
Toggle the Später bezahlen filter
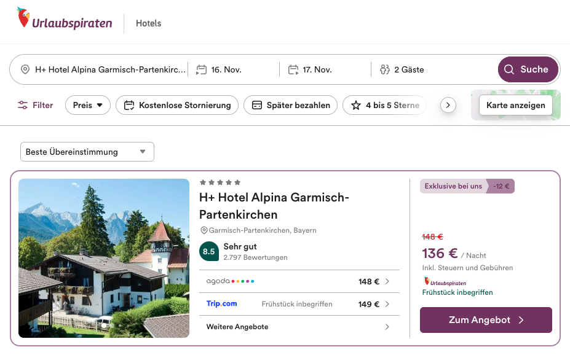291,105
